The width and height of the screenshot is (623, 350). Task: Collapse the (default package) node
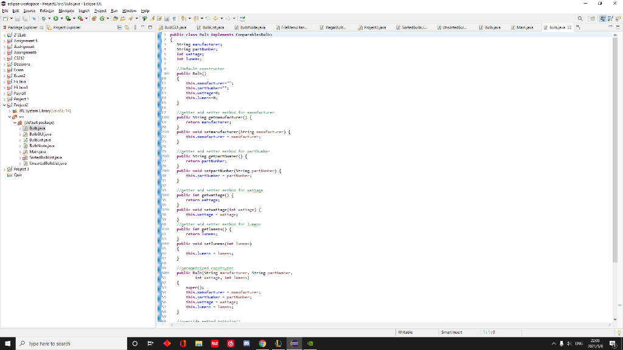14,122
